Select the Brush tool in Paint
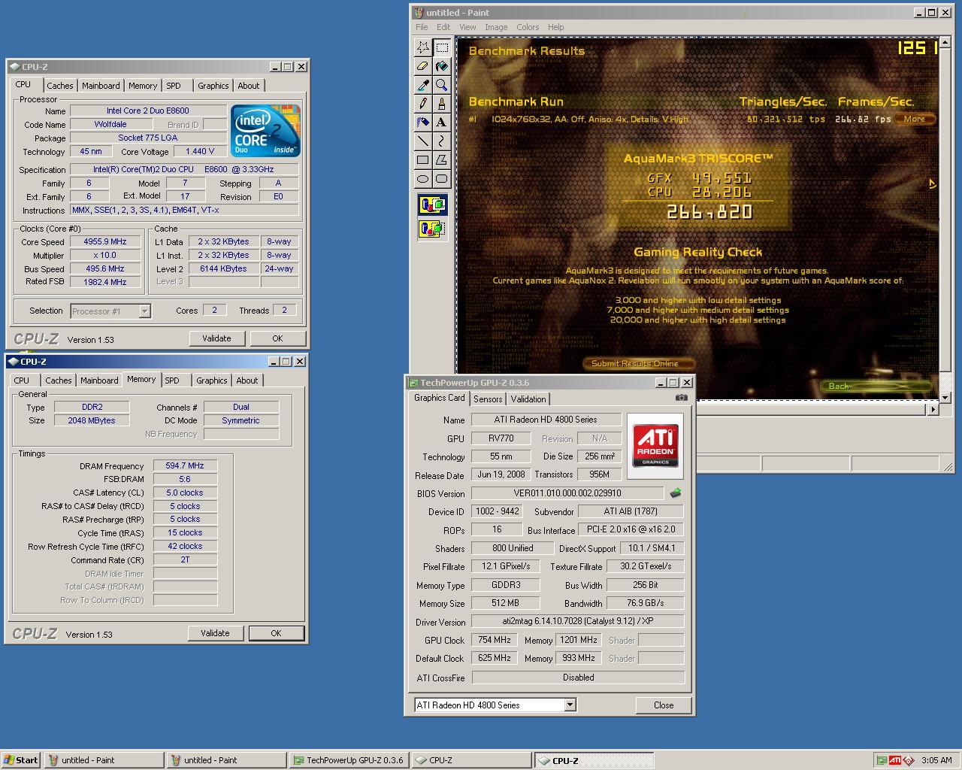The height and width of the screenshot is (770, 962). click(442, 104)
